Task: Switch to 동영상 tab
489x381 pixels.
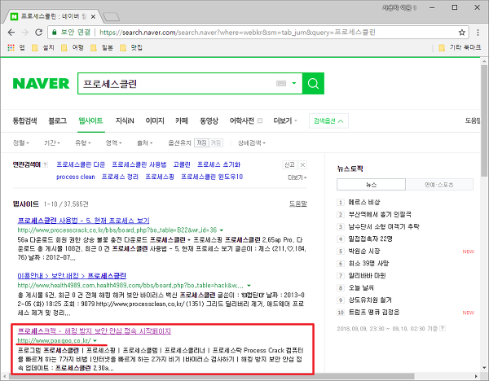Action: pyautogui.click(x=209, y=120)
